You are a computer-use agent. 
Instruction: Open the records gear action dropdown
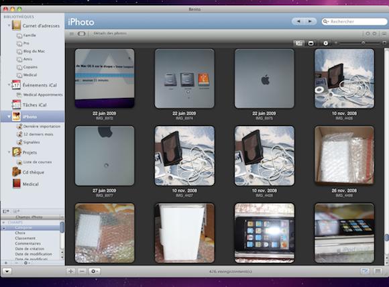click(95, 271)
